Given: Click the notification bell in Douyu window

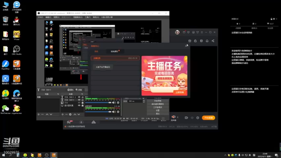Looking at the screenshot, I should (x=207, y=41).
